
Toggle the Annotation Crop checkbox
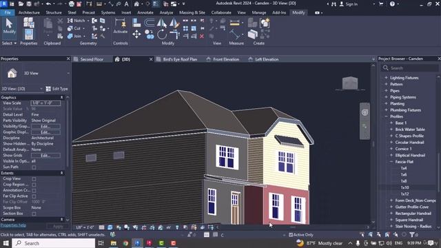34,191
